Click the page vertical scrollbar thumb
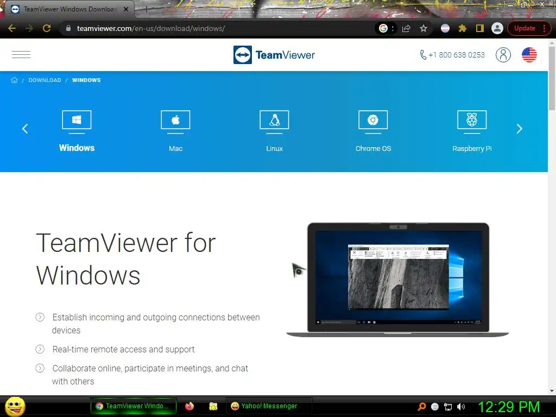 pyautogui.click(x=552, y=78)
